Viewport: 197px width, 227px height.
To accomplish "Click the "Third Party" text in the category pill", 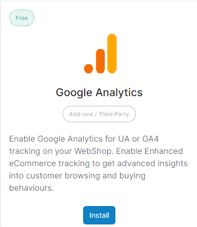I will pos(114,114).
